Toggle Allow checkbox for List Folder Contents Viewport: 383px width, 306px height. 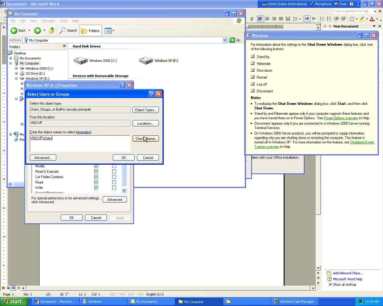pos(96,177)
